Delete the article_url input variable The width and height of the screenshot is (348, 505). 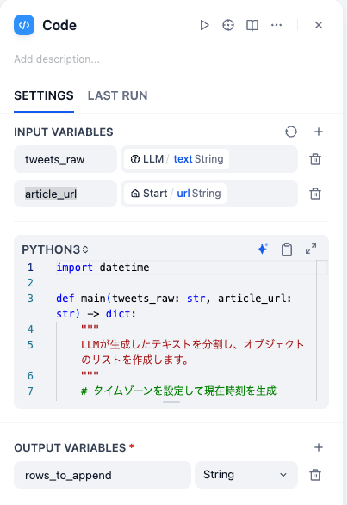click(x=315, y=194)
